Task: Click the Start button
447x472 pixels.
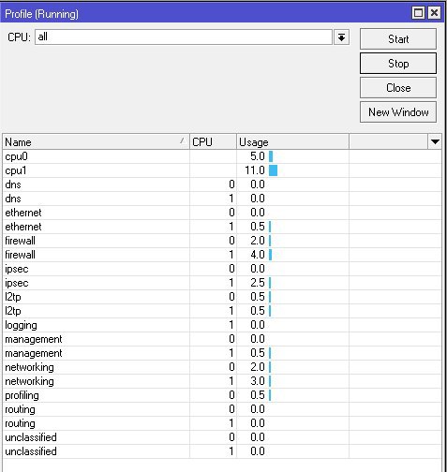Action: click(398, 39)
